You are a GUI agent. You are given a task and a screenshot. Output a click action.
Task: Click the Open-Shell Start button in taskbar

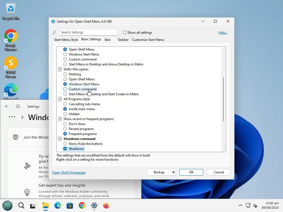(7, 205)
